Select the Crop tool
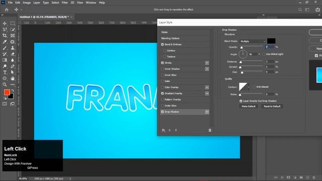Screen dimensions: 322x181 (5, 36)
